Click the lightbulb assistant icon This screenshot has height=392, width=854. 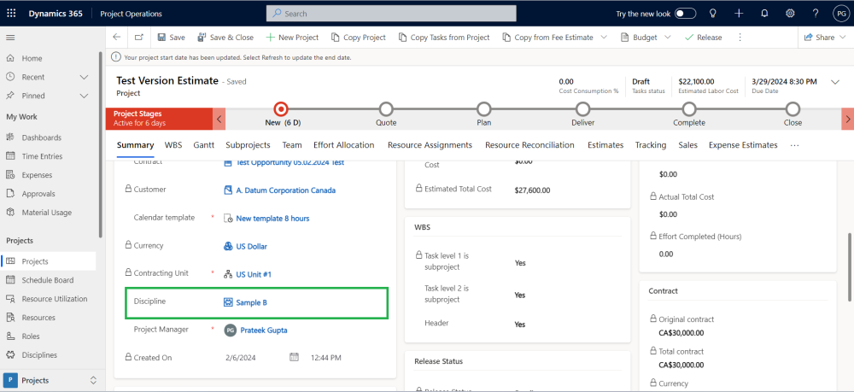click(713, 14)
